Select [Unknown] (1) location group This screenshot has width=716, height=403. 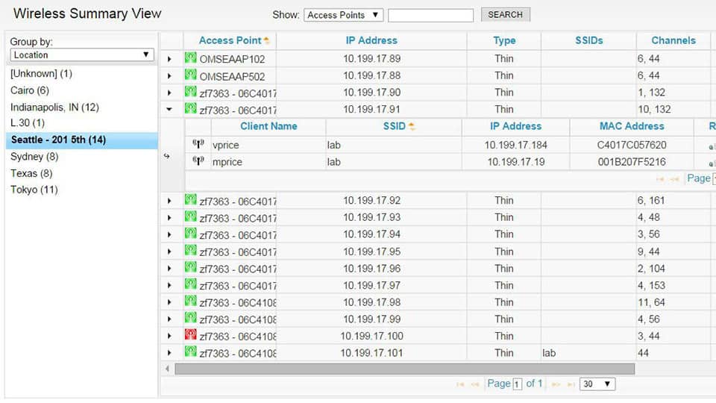tap(41, 73)
